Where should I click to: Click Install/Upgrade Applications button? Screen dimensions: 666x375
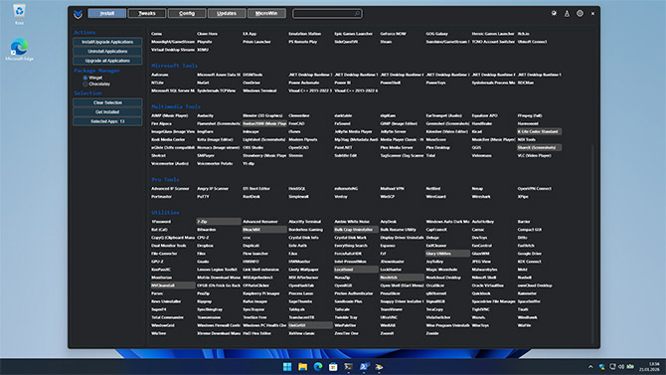coord(107,42)
